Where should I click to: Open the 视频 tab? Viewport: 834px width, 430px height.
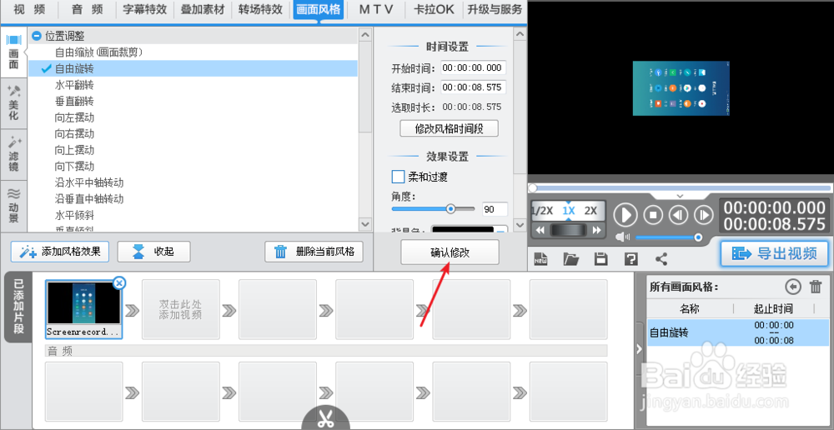tap(29, 9)
